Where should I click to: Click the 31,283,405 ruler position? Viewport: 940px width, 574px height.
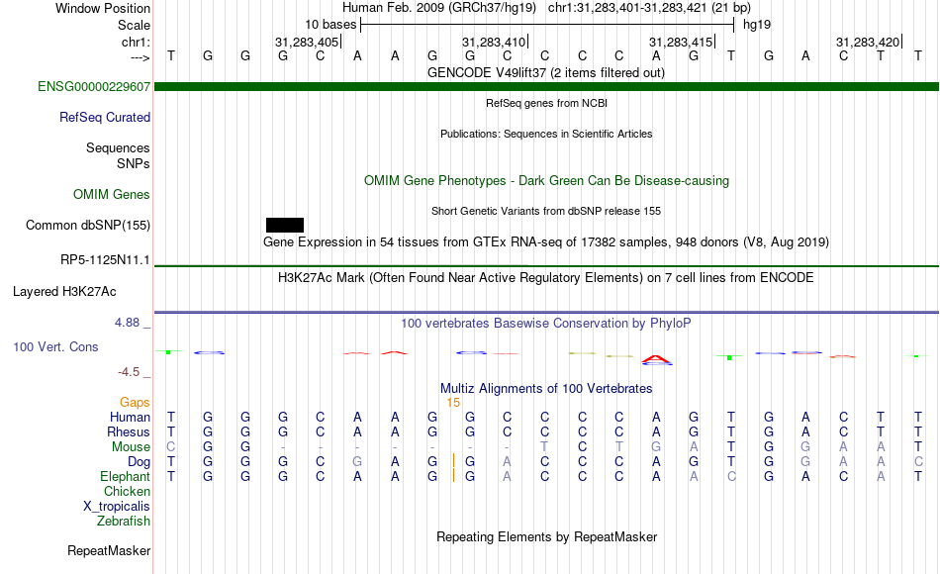[307, 42]
